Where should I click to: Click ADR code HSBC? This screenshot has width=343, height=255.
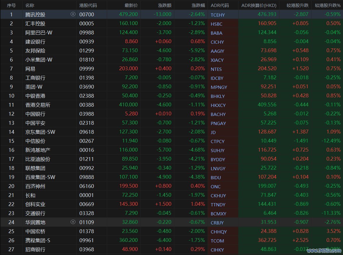tap(217, 24)
